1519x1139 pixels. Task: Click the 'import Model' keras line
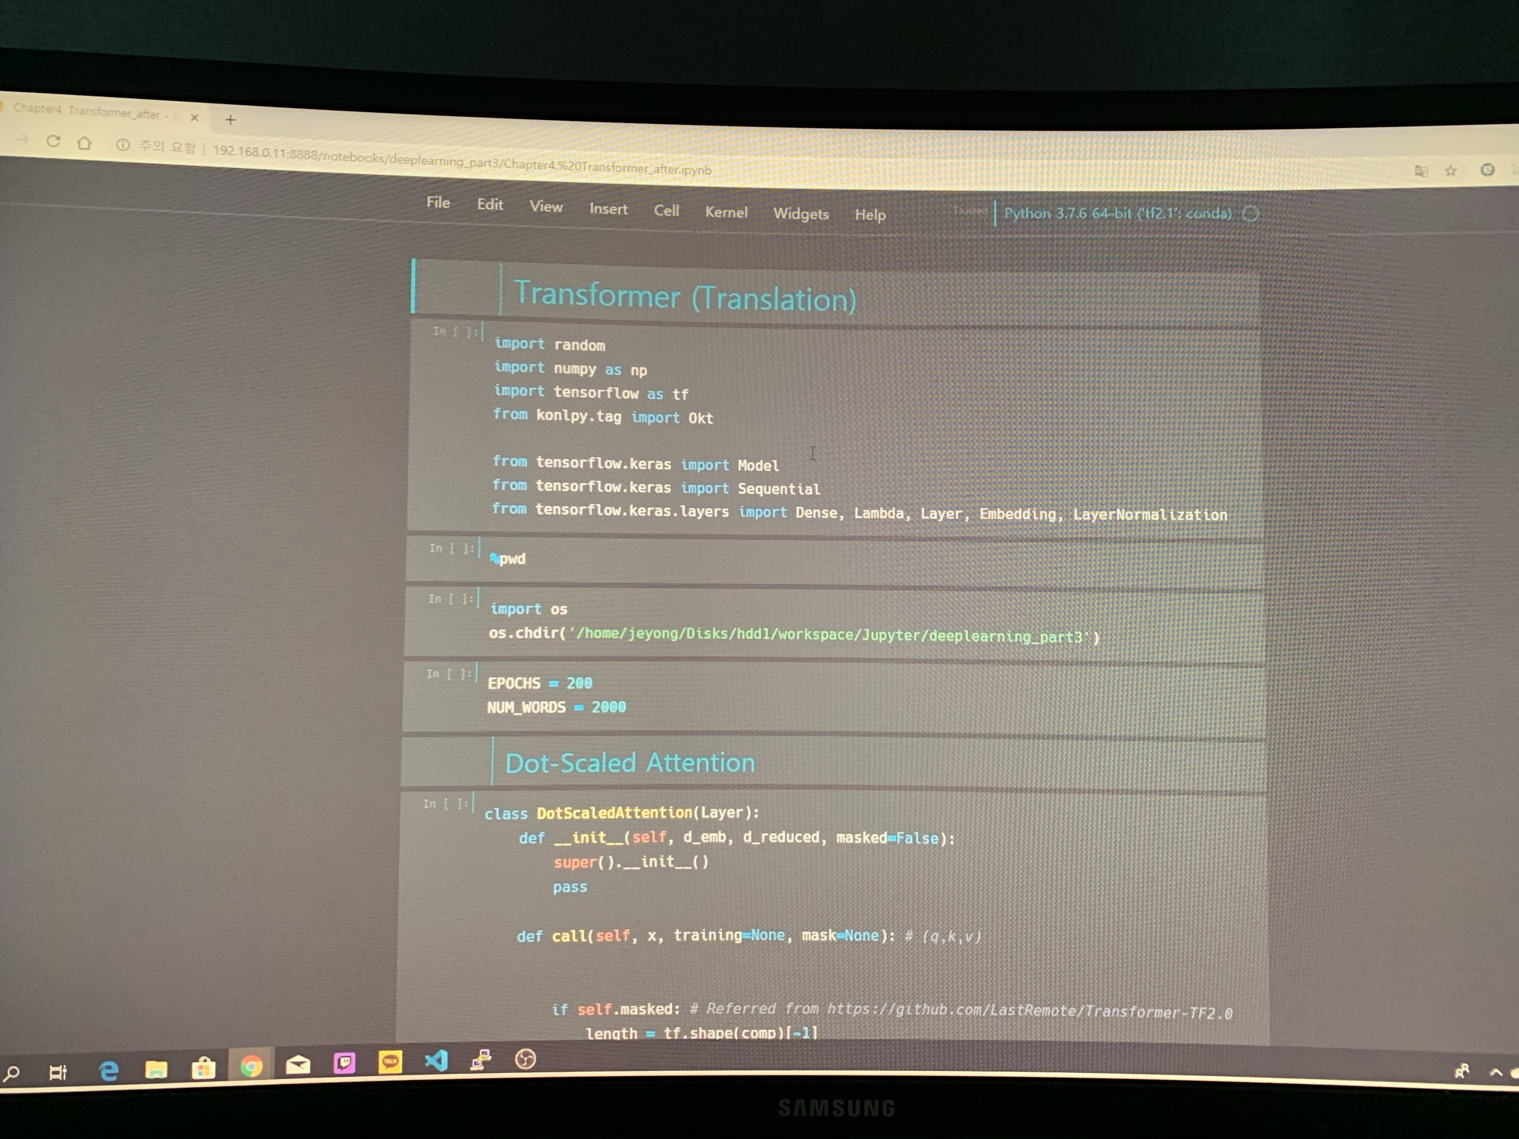tap(635, 463)
